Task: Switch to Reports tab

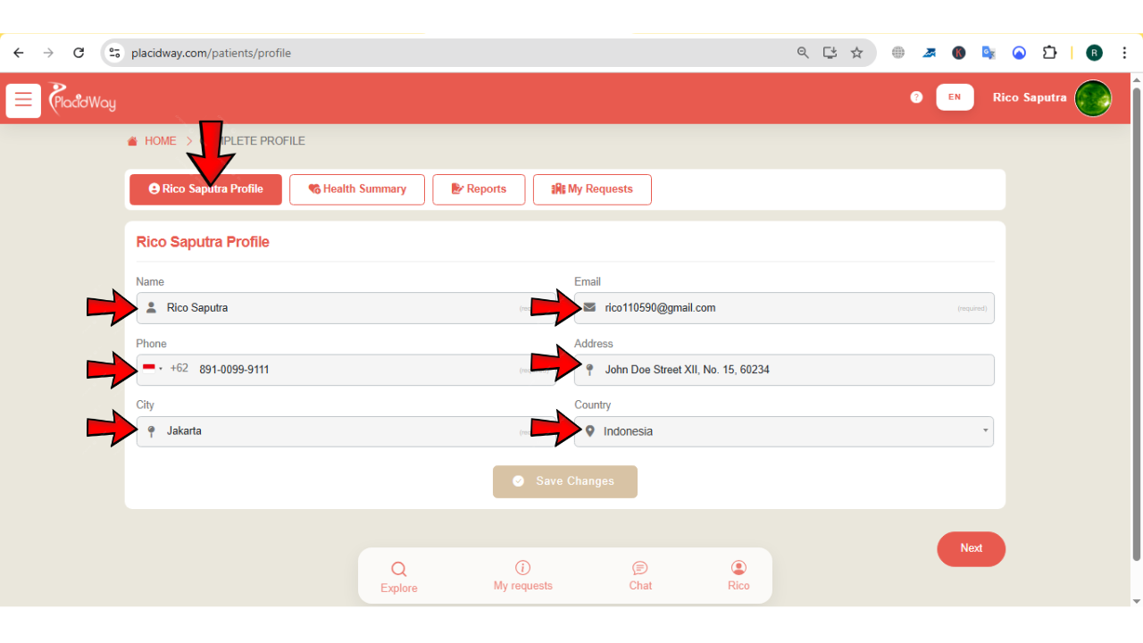Action: pyautogui.click(x=479, y=189)
